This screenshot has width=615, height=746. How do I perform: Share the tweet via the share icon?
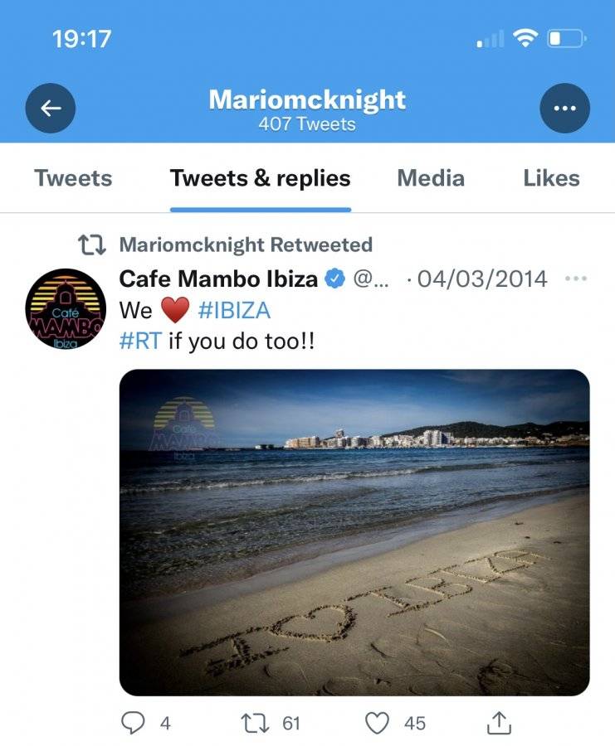499,723
